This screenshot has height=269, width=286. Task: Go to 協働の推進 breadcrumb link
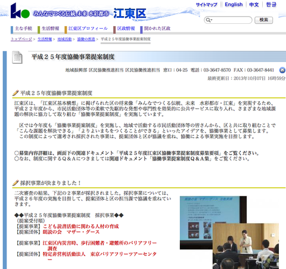[x=86, y=39]
